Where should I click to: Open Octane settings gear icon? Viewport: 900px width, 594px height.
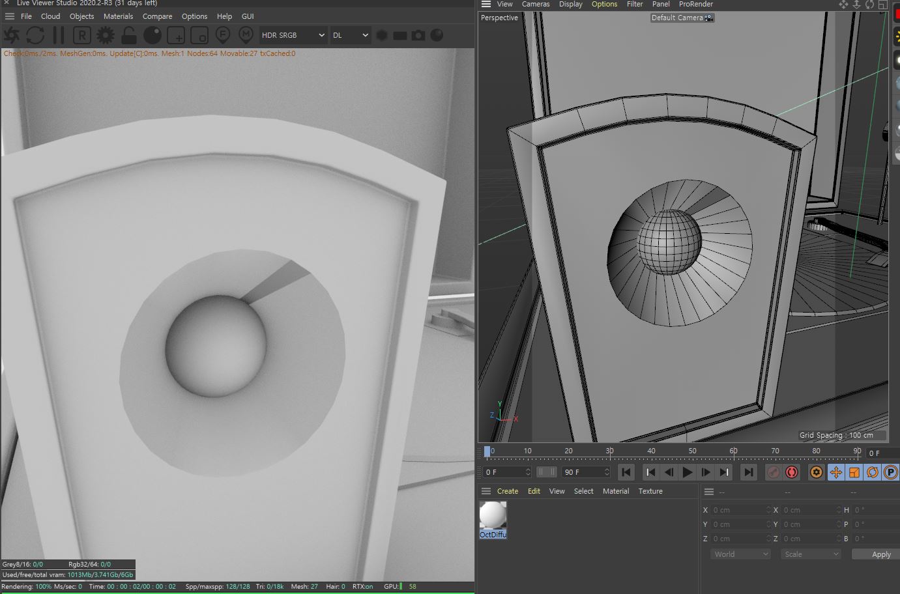pyautogui.click(x=105, y=35)
